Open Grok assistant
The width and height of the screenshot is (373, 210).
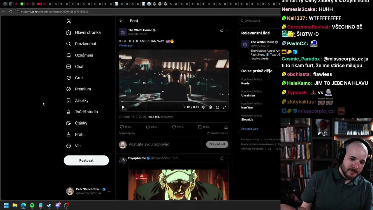click(75, 78)
